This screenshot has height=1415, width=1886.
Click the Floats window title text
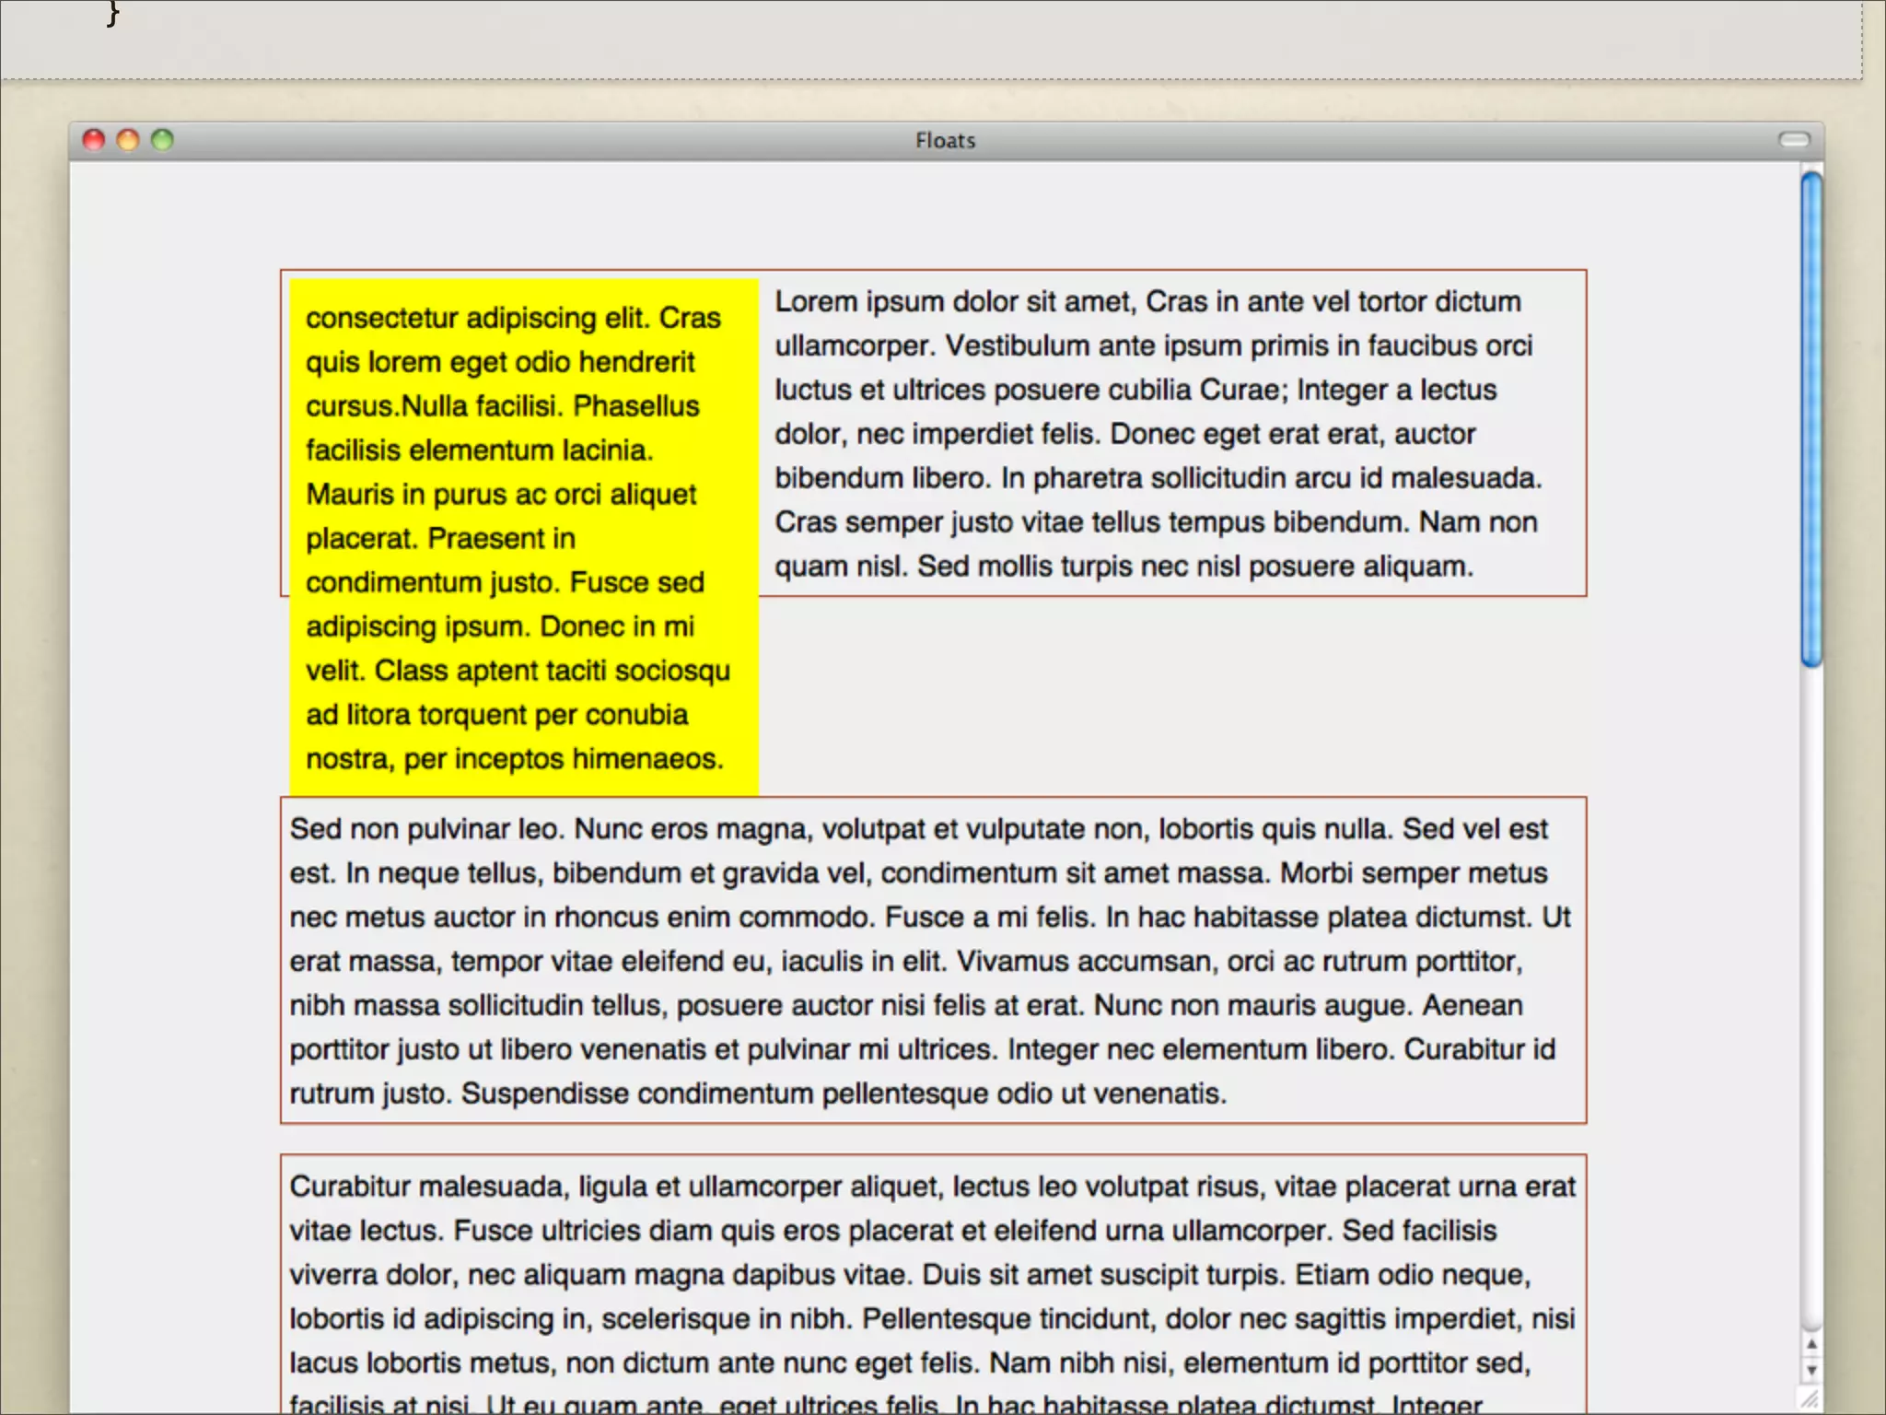click(x=945, y=141)
